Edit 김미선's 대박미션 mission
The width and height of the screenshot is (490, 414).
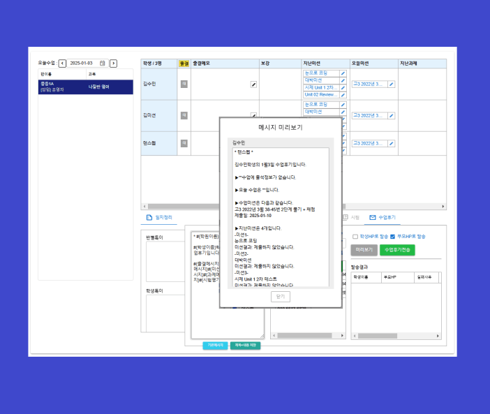[343, 112]
